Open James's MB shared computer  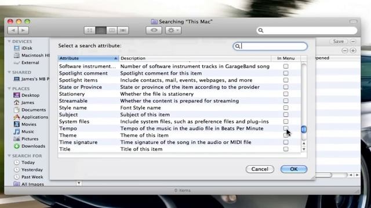[31, 79]
